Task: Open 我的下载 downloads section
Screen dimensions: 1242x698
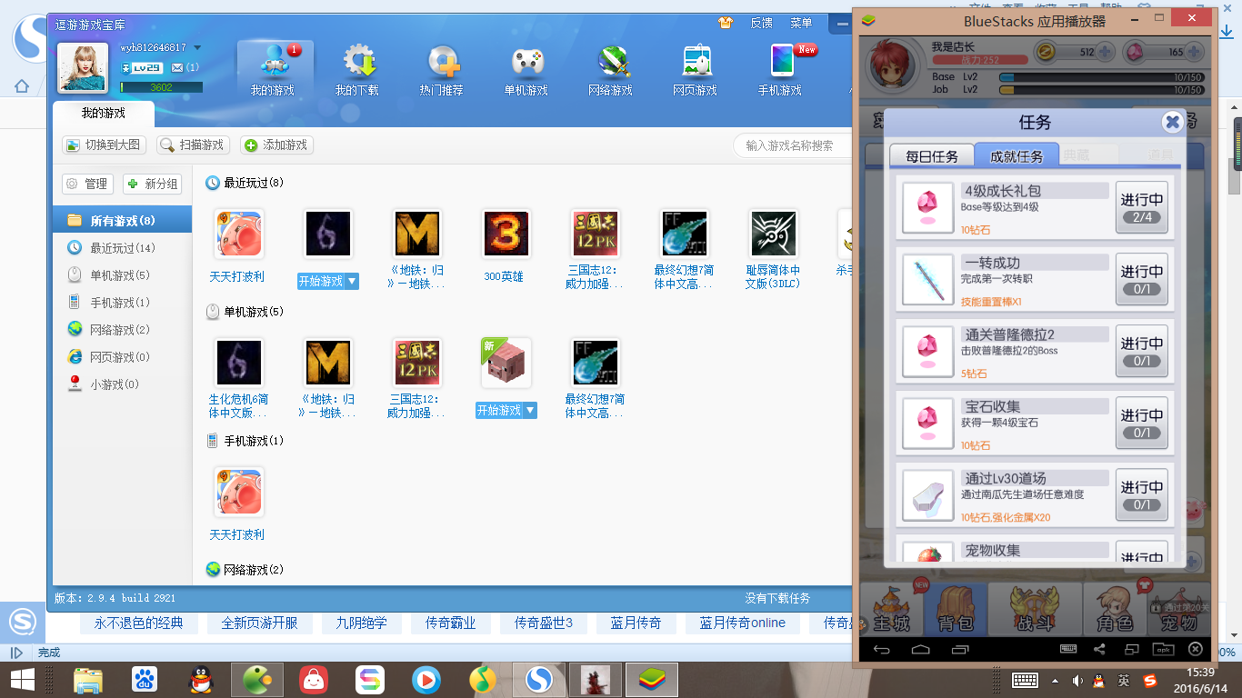Action: point(358,69)
